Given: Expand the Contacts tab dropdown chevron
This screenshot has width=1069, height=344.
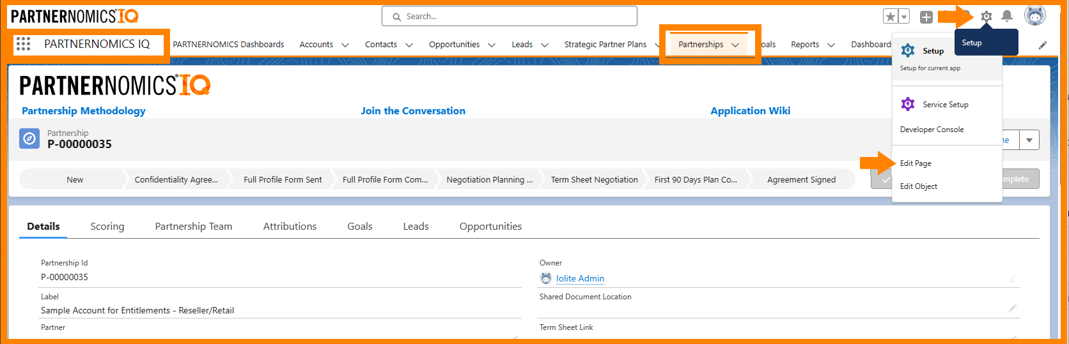Looking at the screenshot, I should click(x=409, y=45).
